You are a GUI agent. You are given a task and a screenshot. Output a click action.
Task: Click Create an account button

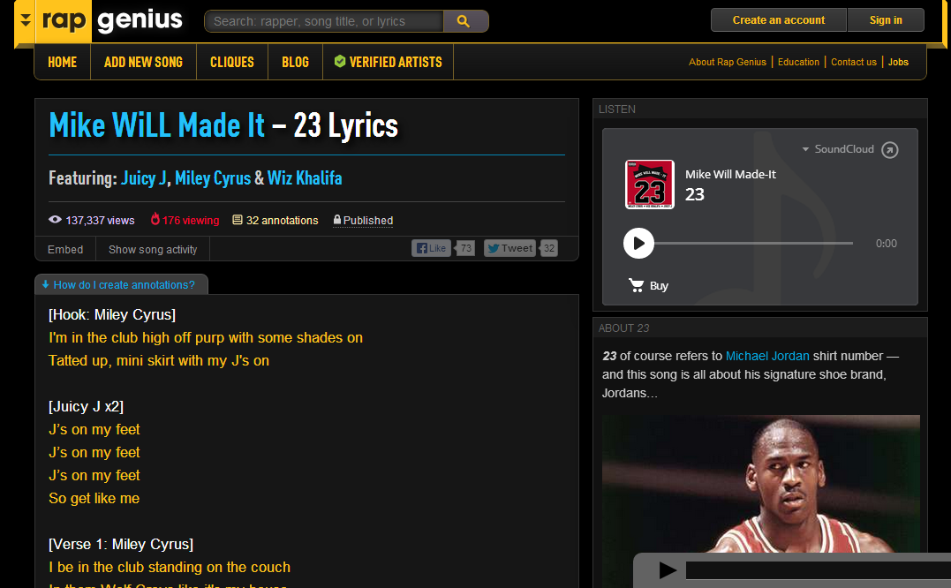pyautogui.click(x=778, y=20)
